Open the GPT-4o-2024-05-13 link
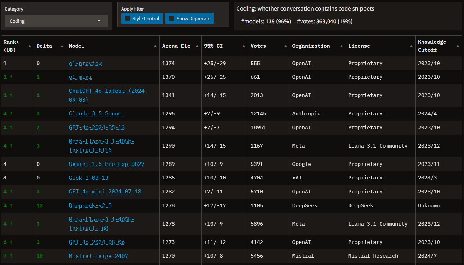This screenshot has width=464, height=265. click(97, 127)
